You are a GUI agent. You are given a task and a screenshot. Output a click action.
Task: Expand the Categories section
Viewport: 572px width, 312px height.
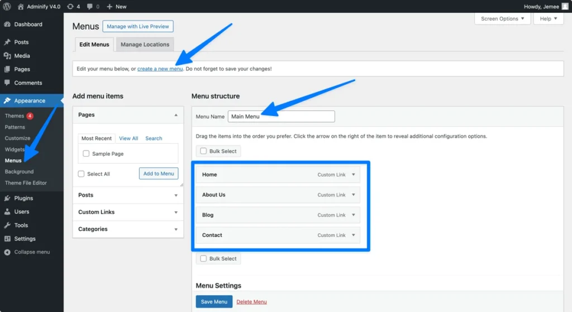[x=128, y=229]
